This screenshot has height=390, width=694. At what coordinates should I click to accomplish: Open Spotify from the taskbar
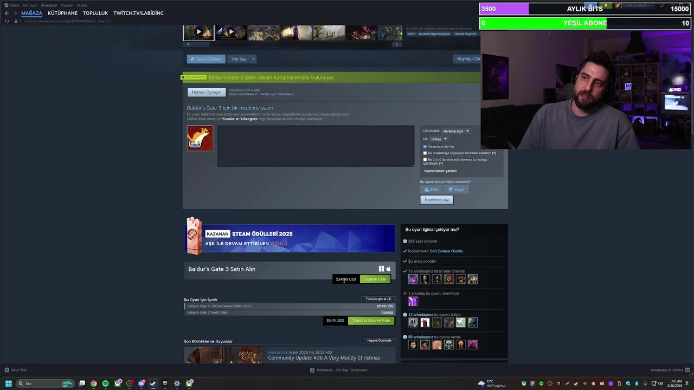[x=106, y=383]
